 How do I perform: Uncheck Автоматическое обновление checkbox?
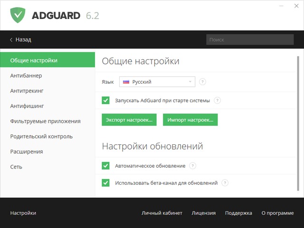(x=105, y=166)
